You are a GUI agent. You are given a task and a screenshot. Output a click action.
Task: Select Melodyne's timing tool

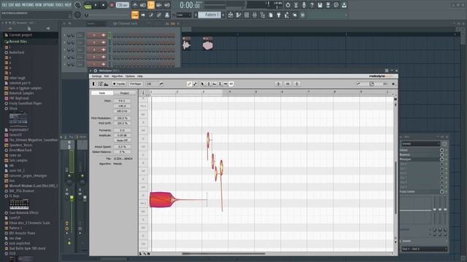point(225,84)
